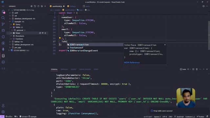This screenshot has width=210, height=118.
Task: Open the MDN Reference link
Action: (x=132, y=63)
